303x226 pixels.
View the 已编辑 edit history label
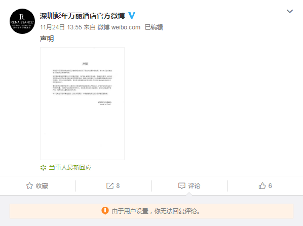[x=154, y=27]
